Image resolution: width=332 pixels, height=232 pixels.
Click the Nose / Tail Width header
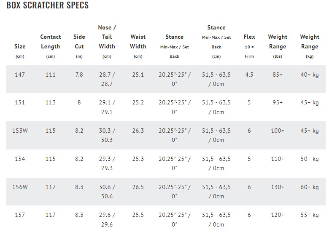pos(107,42)
